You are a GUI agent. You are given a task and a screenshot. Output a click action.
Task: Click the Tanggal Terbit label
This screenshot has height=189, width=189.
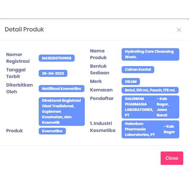click(x=16, y=73)
